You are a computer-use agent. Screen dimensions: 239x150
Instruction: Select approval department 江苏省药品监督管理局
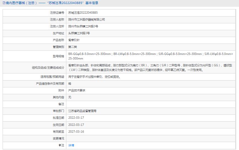coord(82,111)
